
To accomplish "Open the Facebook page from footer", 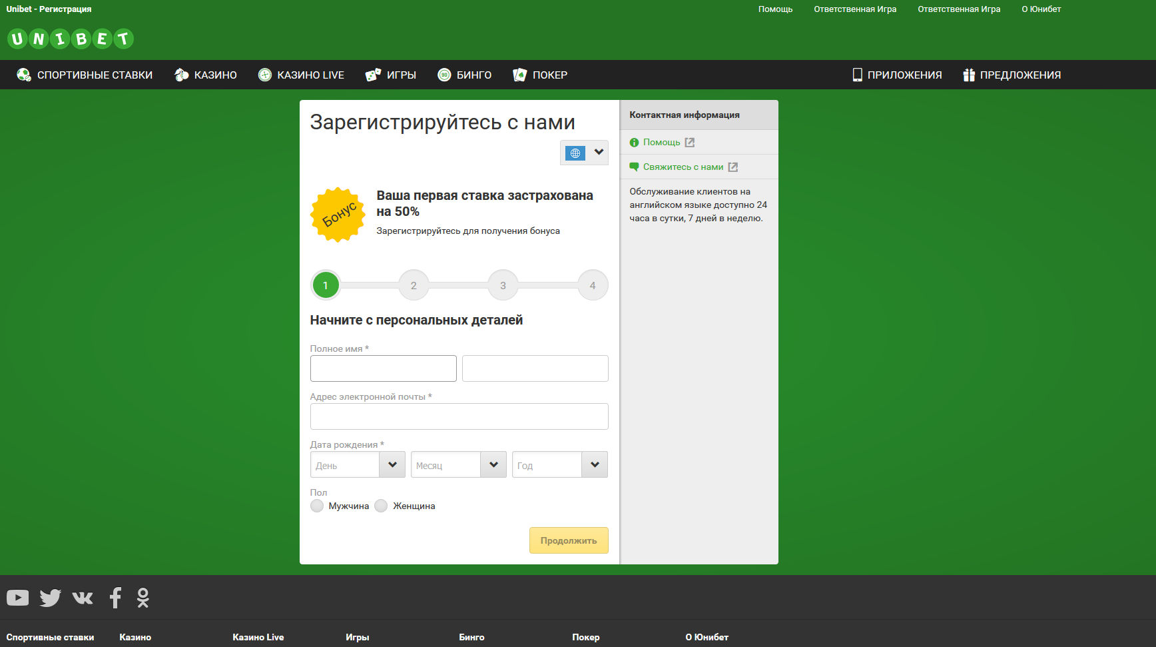I will click(115, 598).
